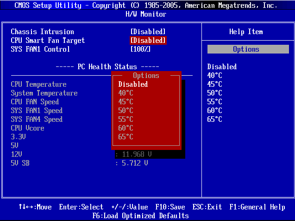
Task: Click the F1:General Help hint
Action: tap(257, 207)
